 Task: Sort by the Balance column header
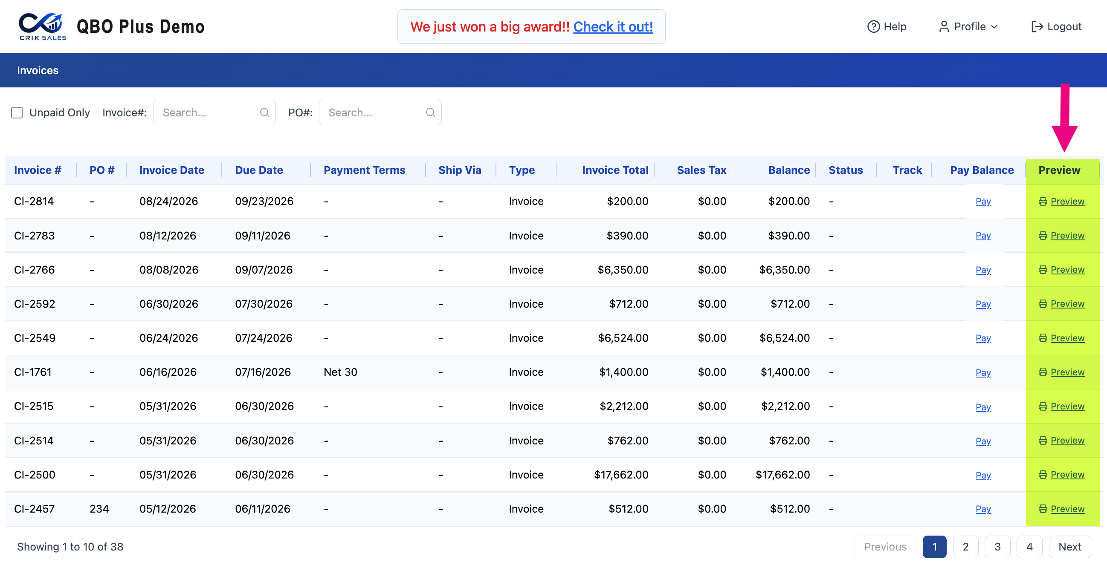[x=788, y=170]
